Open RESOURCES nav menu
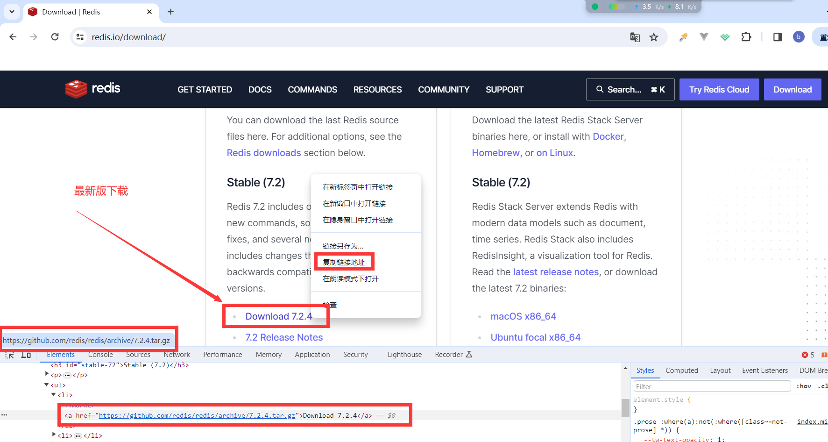Screen dimensions: 828x442 (x=377, y=90)
